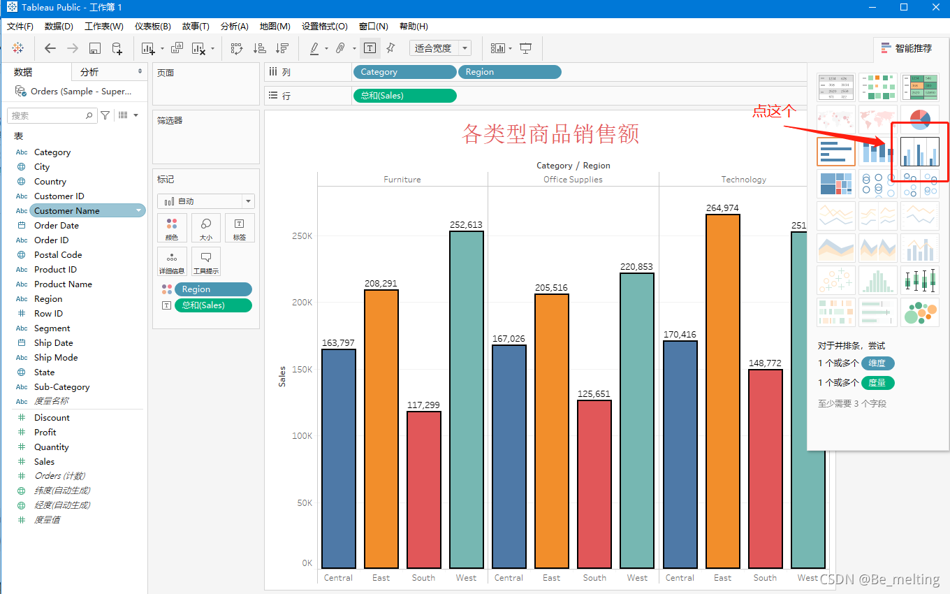Screen dimensions: 950x594
Task: Open the 颜色 color card in Marks
Action: click(172, 229)
